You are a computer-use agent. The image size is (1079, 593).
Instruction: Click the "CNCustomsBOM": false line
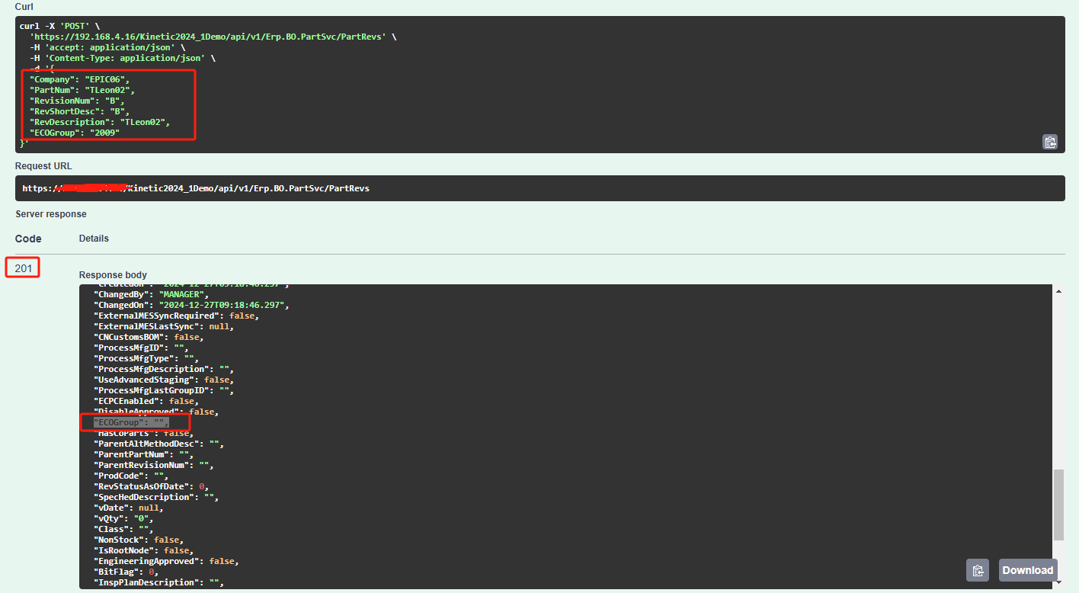(148, 337)
